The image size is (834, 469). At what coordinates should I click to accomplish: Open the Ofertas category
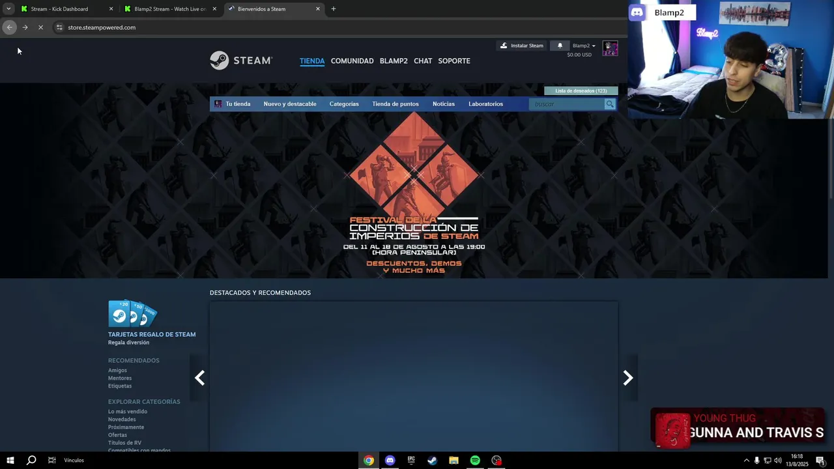click(x=117, y=434)
